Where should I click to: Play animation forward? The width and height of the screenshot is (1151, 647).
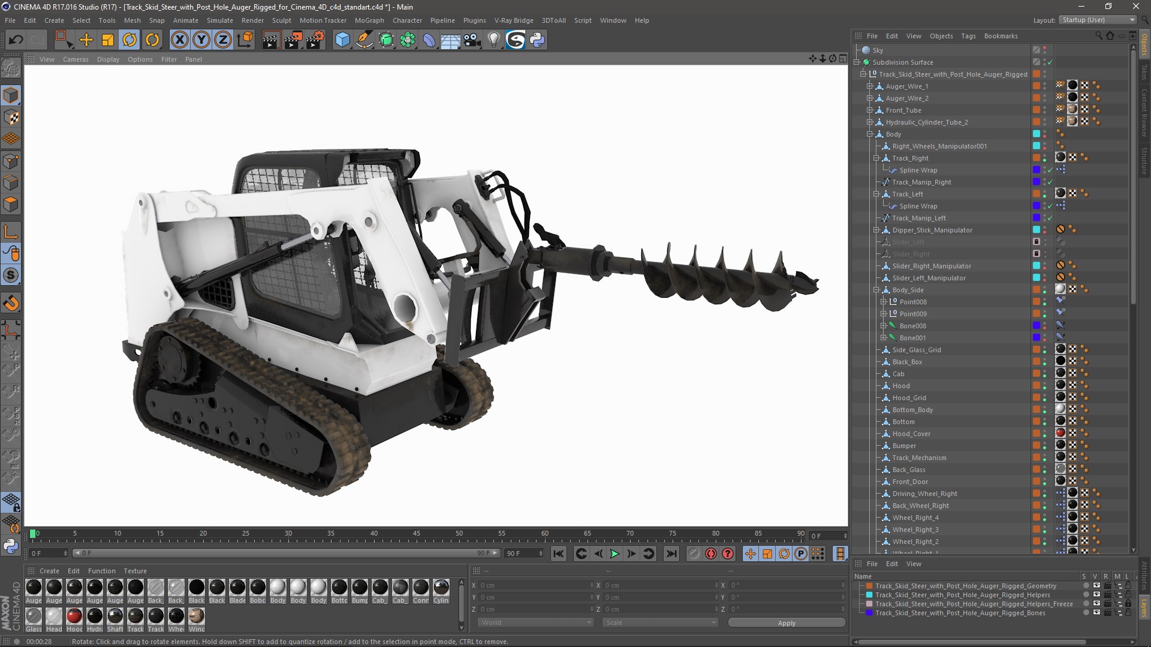pyautogui.click(x=614, y=554)
